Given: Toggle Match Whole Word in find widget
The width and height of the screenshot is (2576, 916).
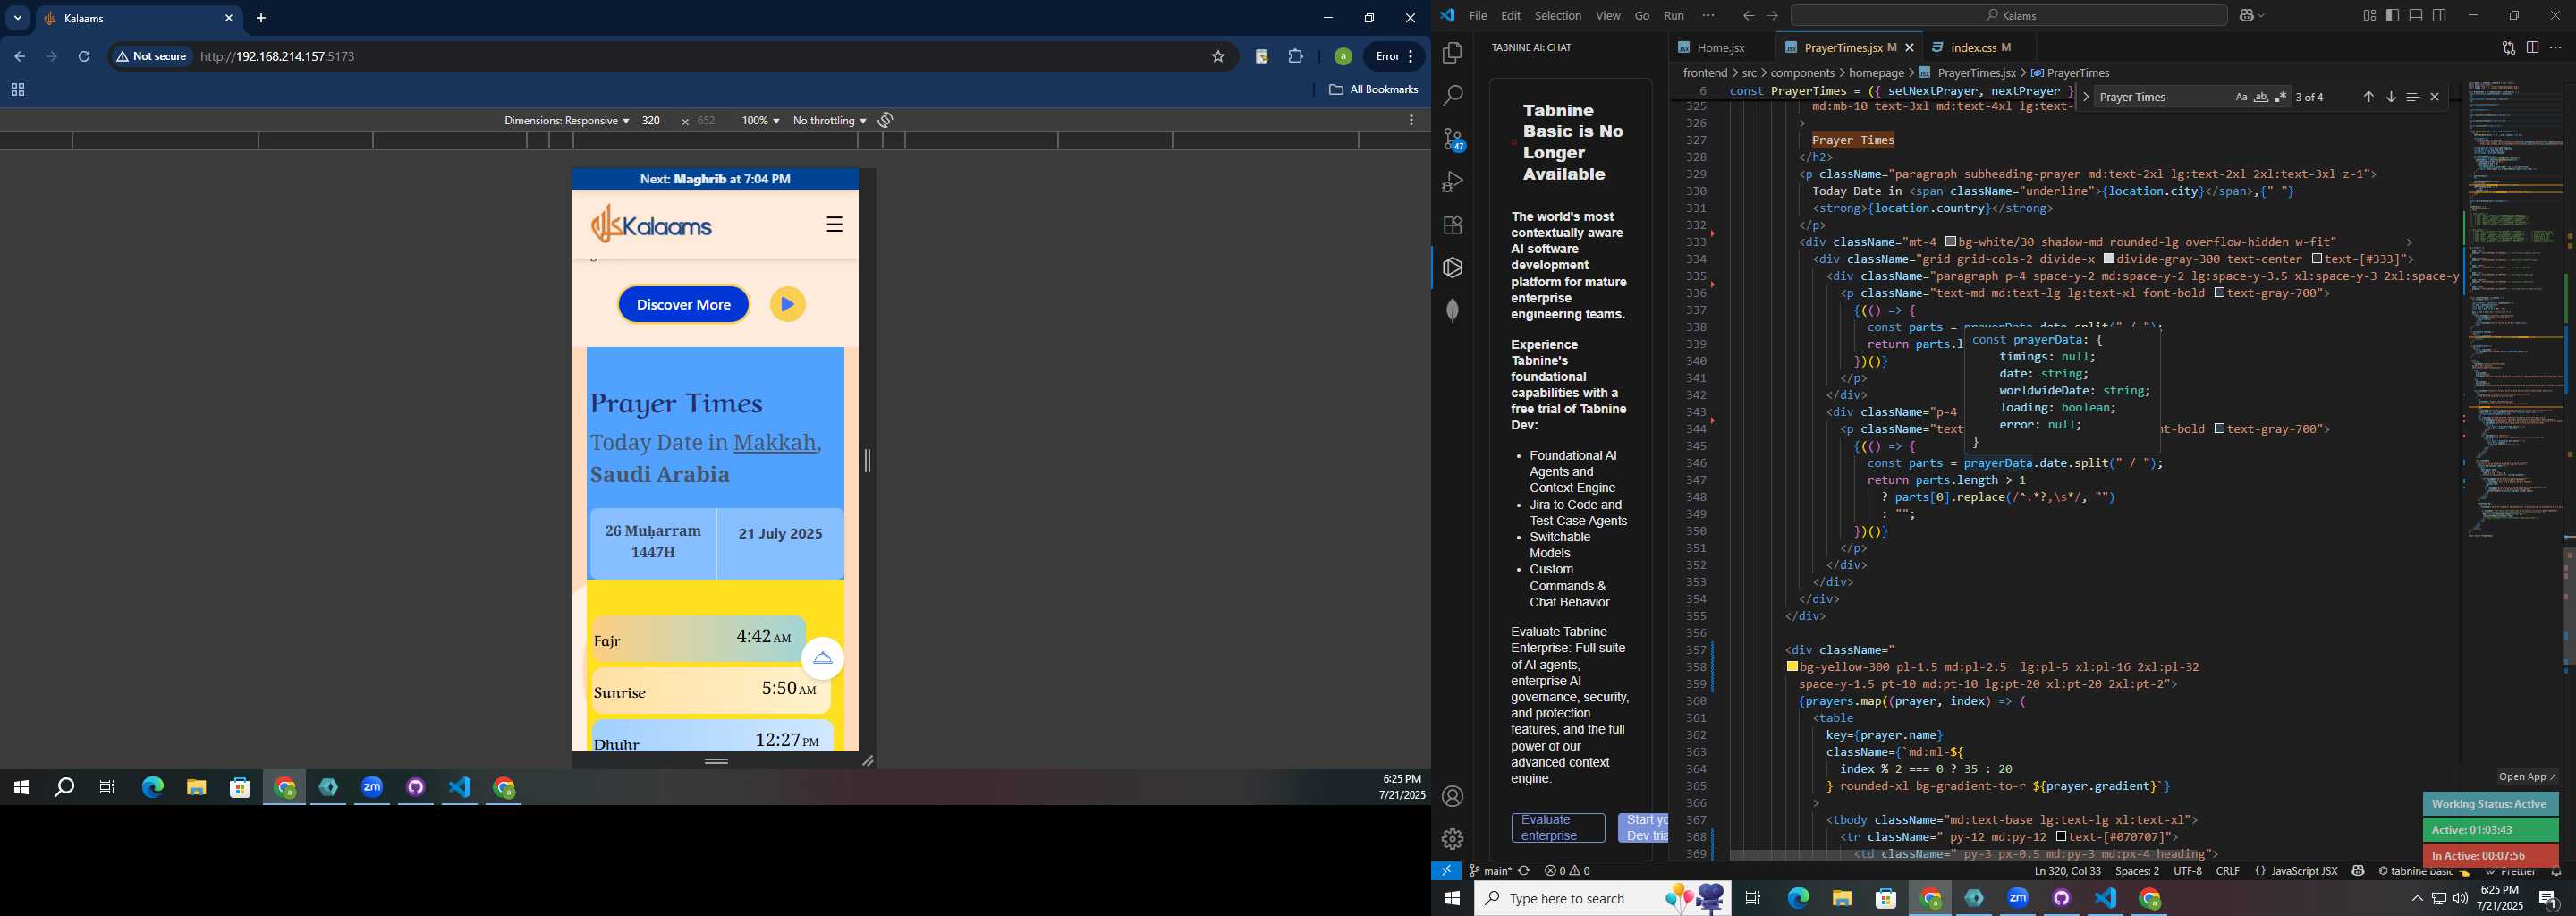Looking at the screenshot, I should (x=2261, y=97).
